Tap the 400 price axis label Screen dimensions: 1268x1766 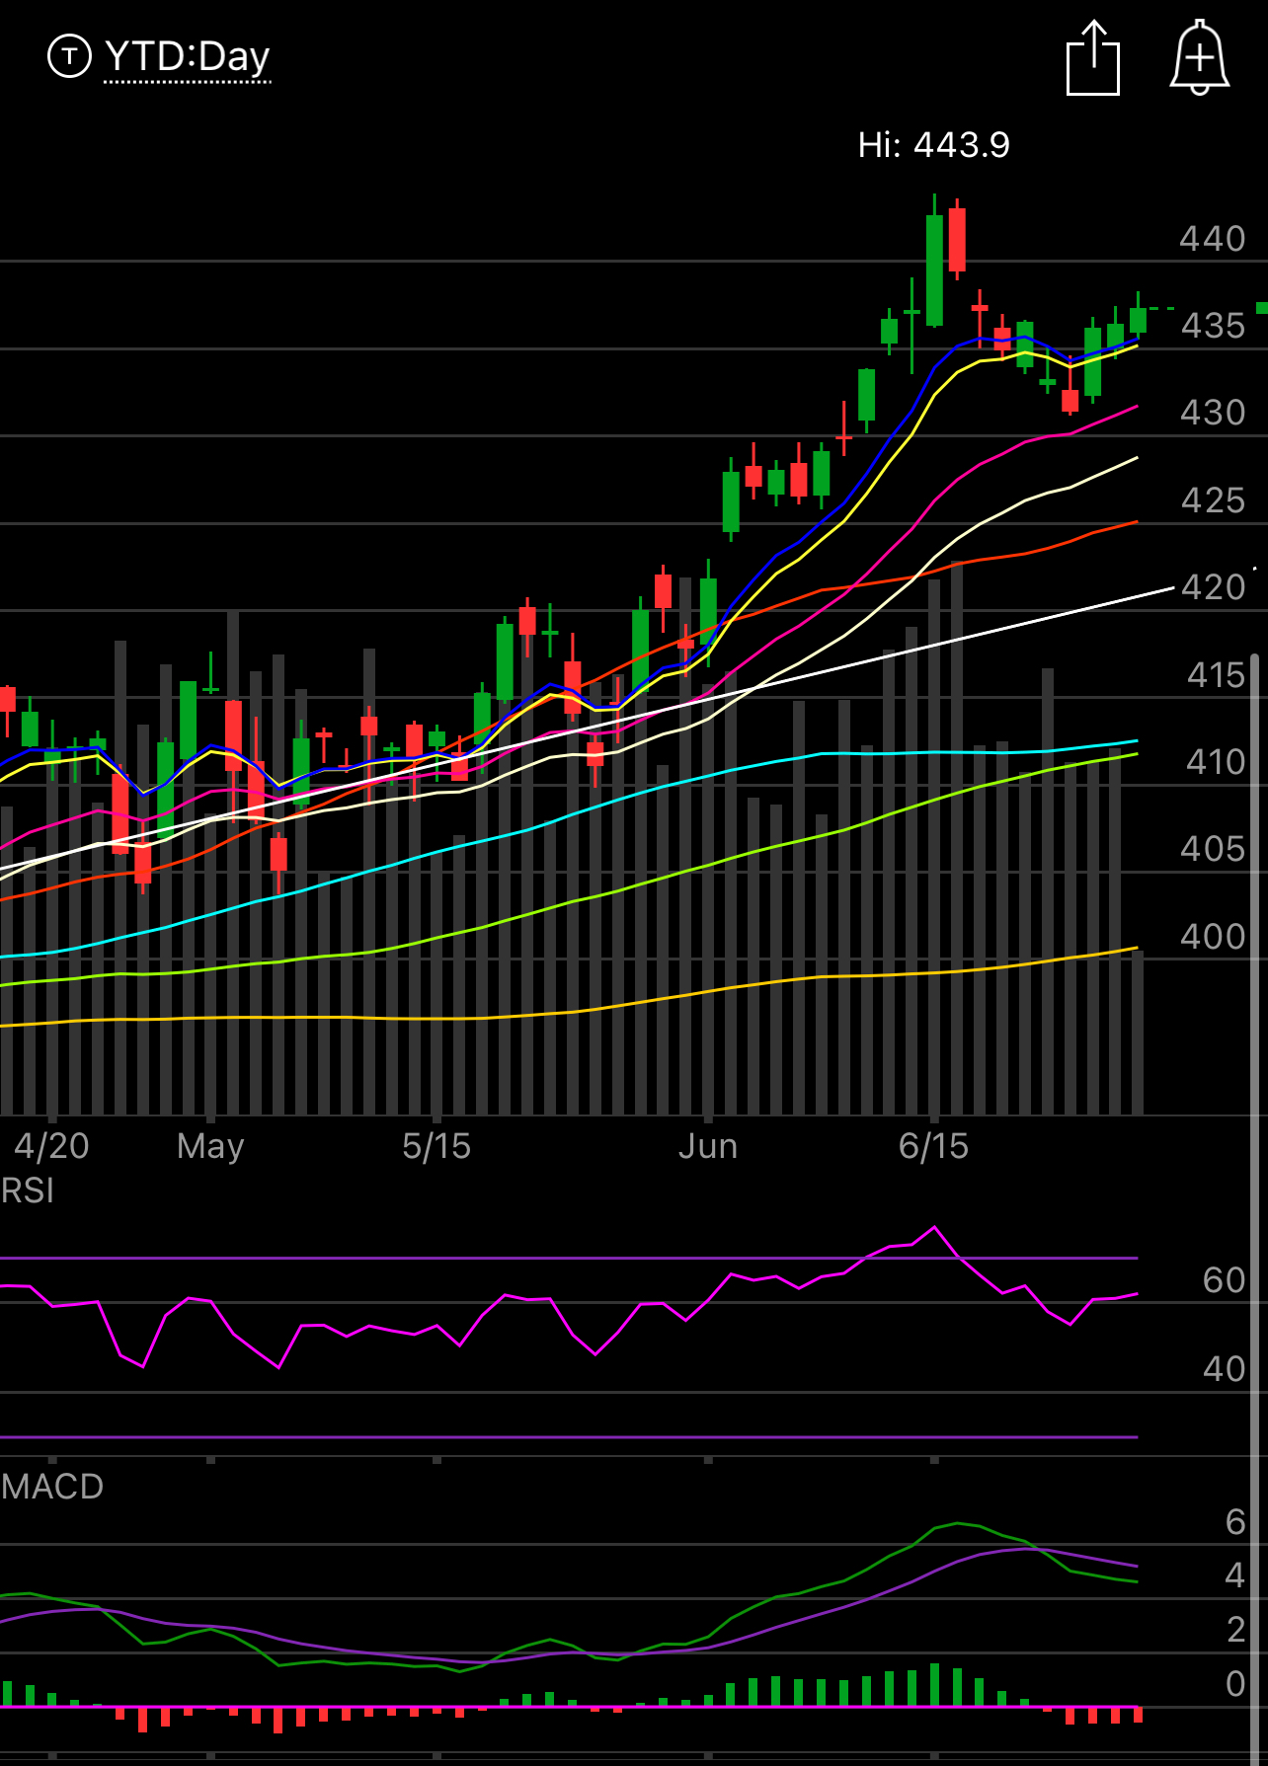(1214, 937)
